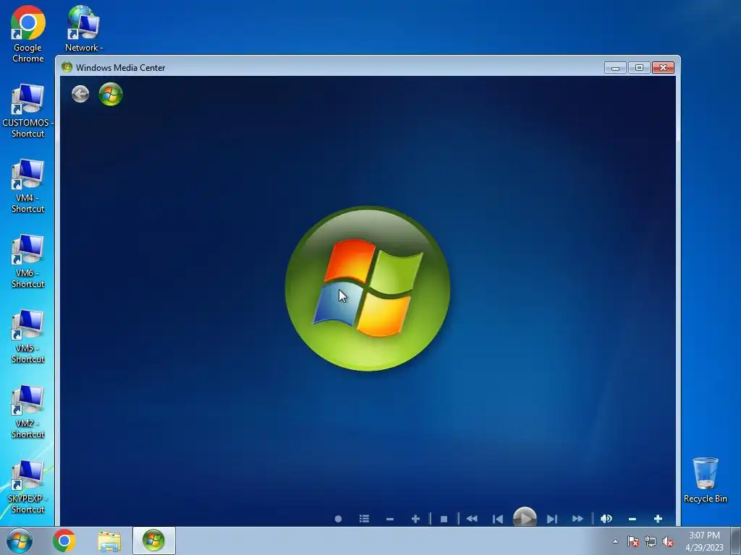Click the channel down minus button

tap(390, 519)
